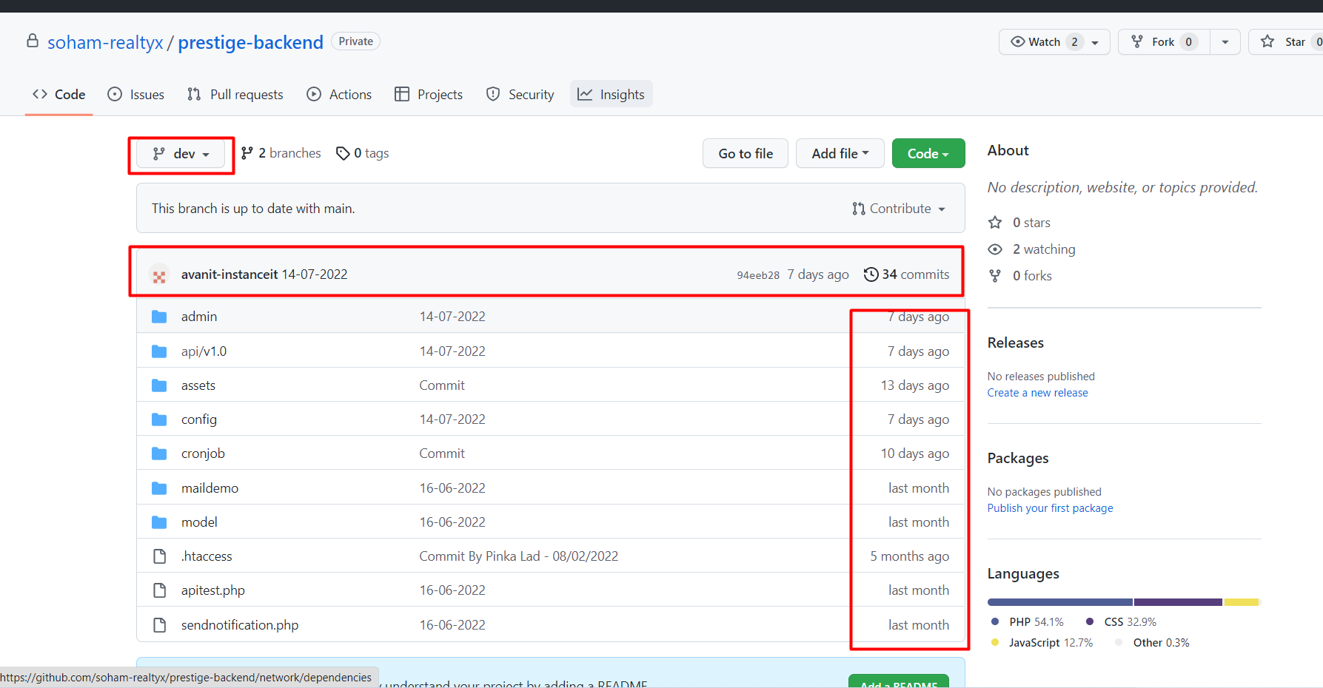Open the Projects tab
Screen dimensions: 1323x688
[429, 94]
